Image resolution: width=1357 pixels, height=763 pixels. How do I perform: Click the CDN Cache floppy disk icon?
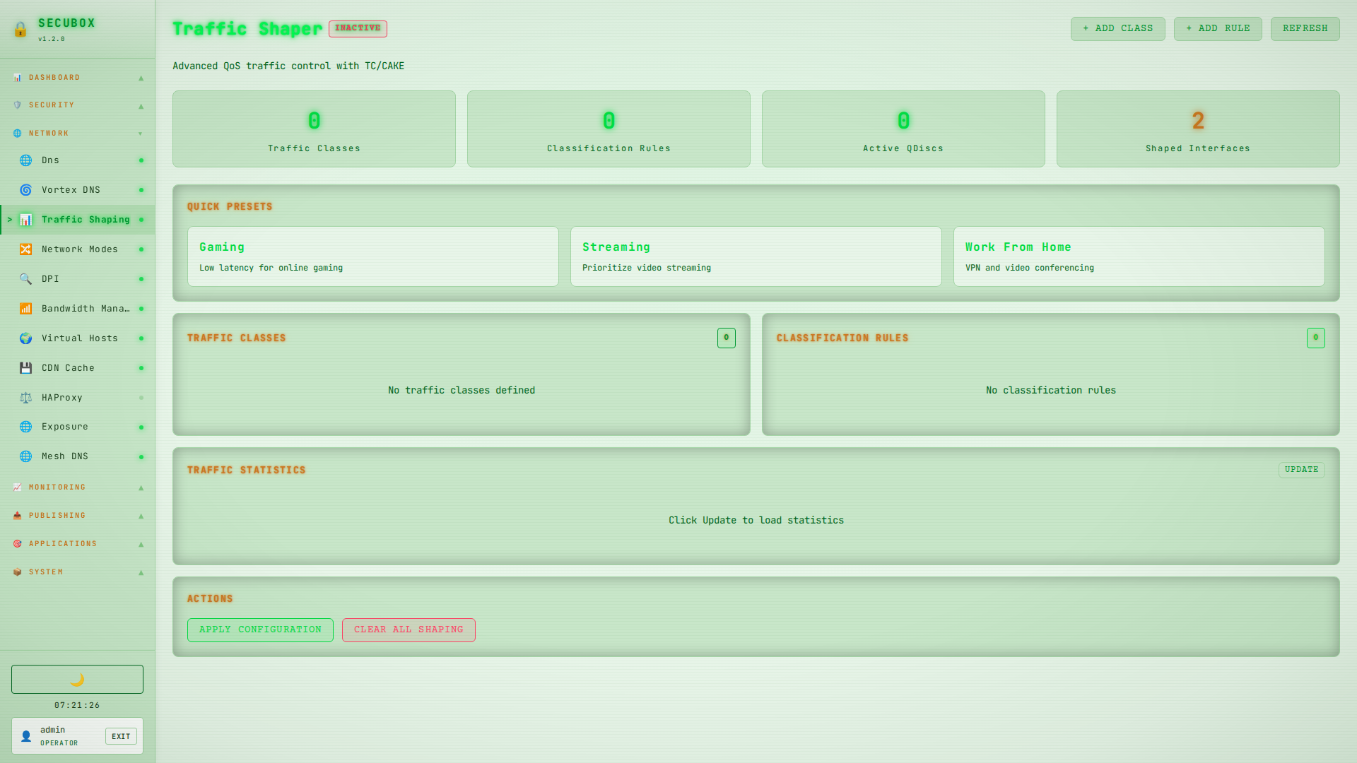click(25, 368)
